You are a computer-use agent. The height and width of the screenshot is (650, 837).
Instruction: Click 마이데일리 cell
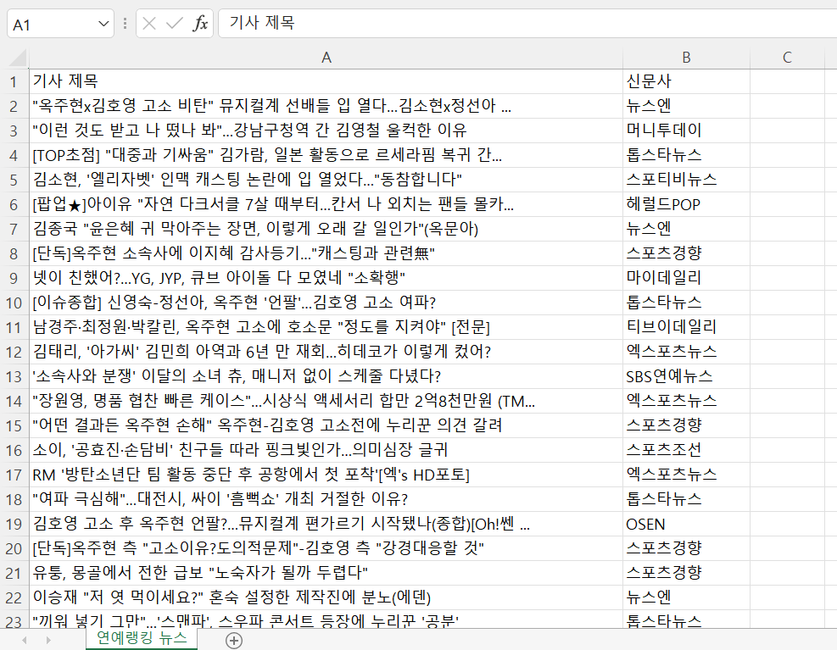(686, 277)
